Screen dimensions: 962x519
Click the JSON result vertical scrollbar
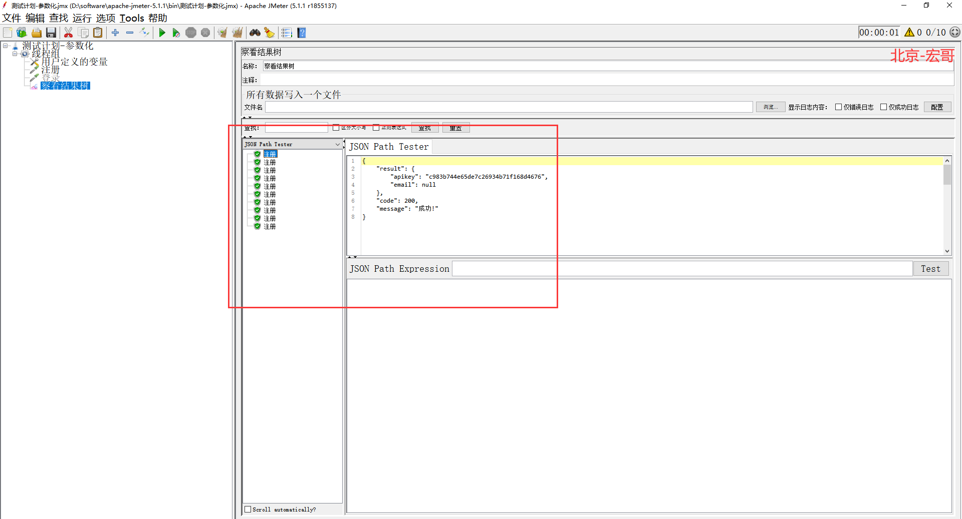click(x=947, y=206)
